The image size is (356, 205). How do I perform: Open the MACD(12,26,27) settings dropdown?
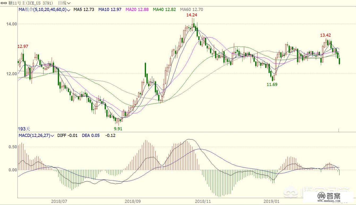click(36, 135)
